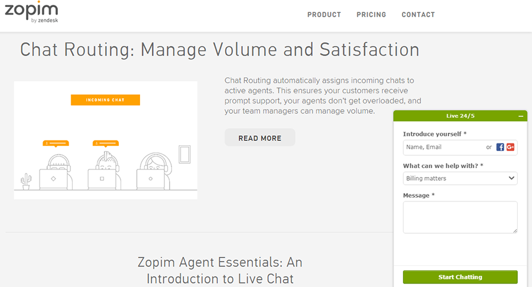The image size is (532, 287).
Task: Click the Live 24/5 widget header bar
Action: point(460,116)
